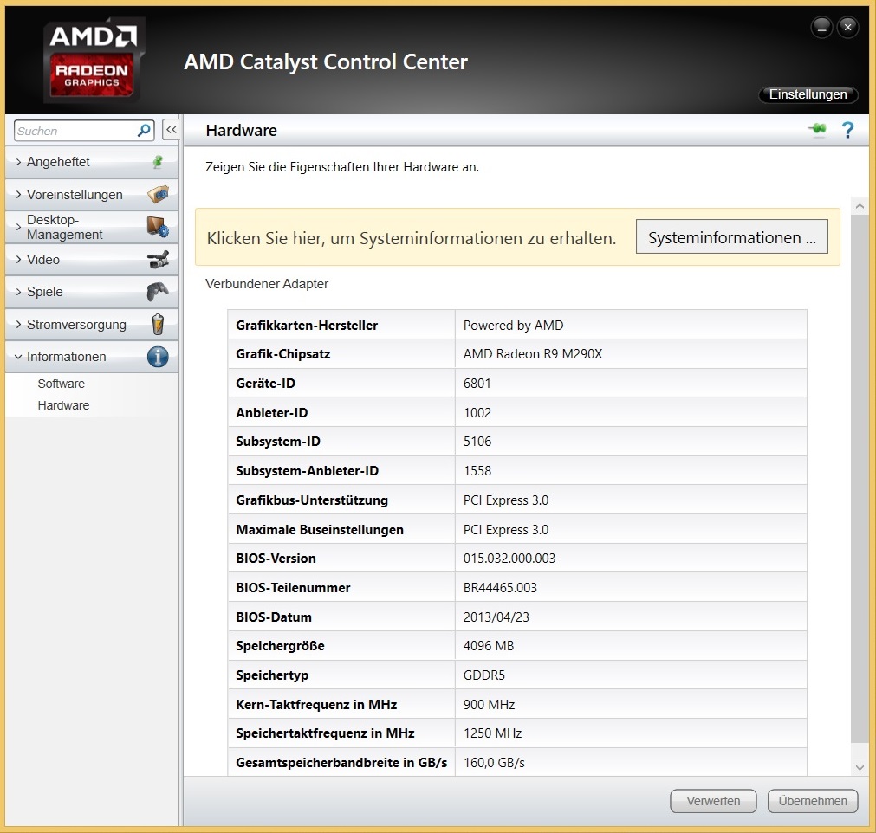Expand the Angeheftet section
Viewport: 876px width, 833px height.
18,162
